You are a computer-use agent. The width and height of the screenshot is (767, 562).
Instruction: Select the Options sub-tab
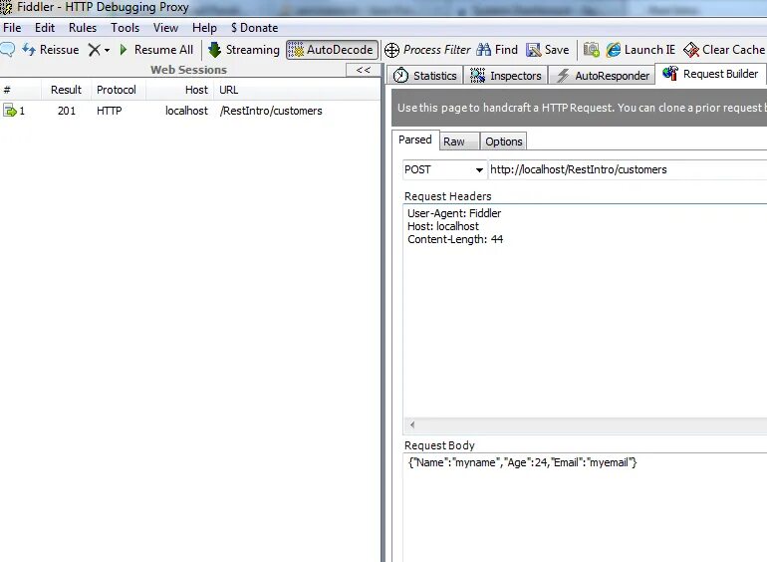(x=504, y=141)
